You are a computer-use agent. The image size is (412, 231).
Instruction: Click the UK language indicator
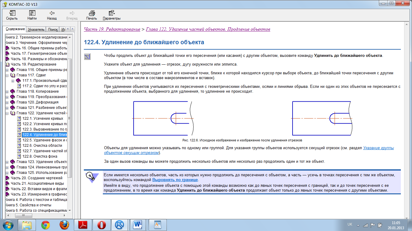tap(350, 225)
